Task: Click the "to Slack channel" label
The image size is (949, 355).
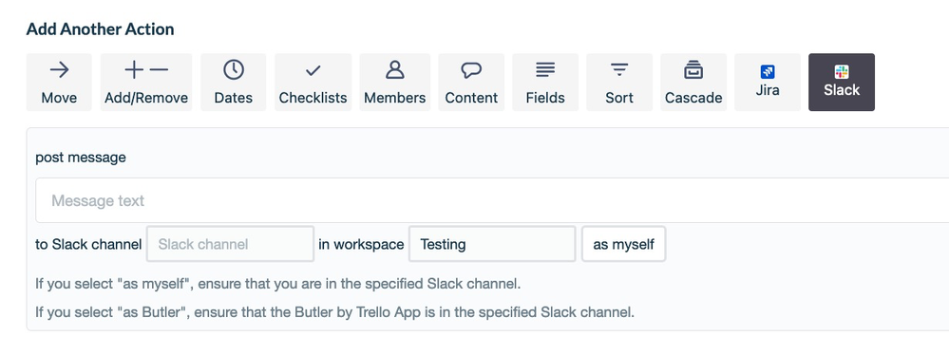Action: [x=88, y=244]
